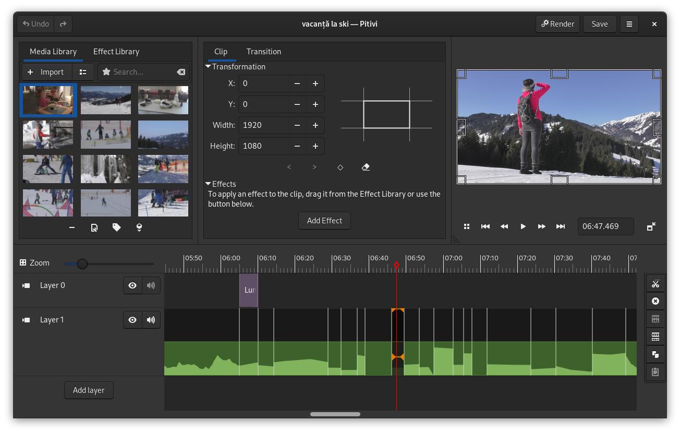Viewport: 680px width, 433px height.
Task: Switch to the Effect Library tab
Action: pyautogui.click(x=116, y=52)
